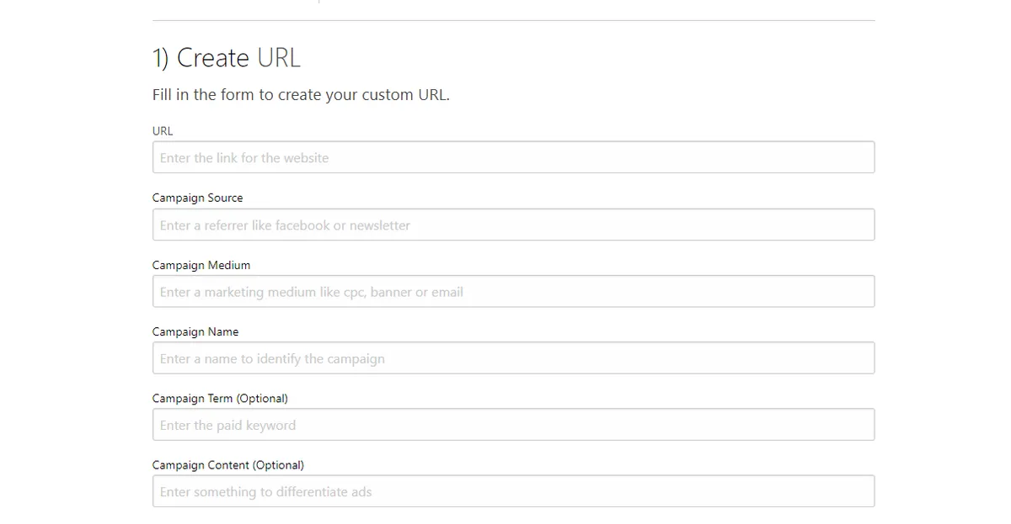Click the box to differentiate ads
1011x524 pixels.
coord(264,491)
